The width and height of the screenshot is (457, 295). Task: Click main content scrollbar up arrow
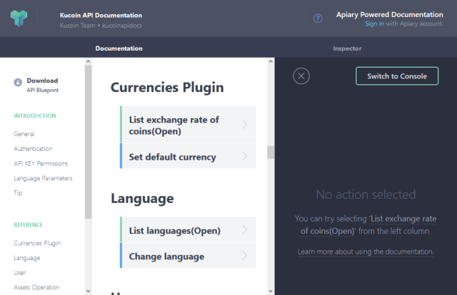click(271, 61)
